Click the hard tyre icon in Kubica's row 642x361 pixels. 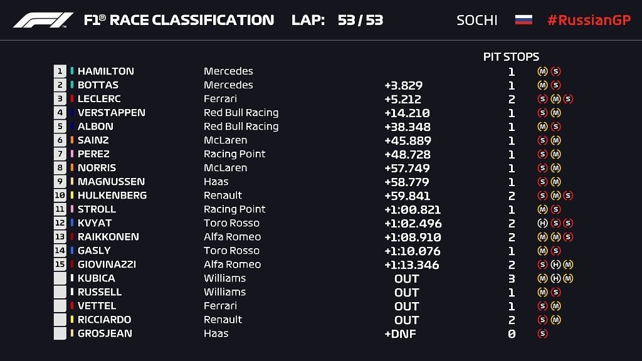(555, 278)
